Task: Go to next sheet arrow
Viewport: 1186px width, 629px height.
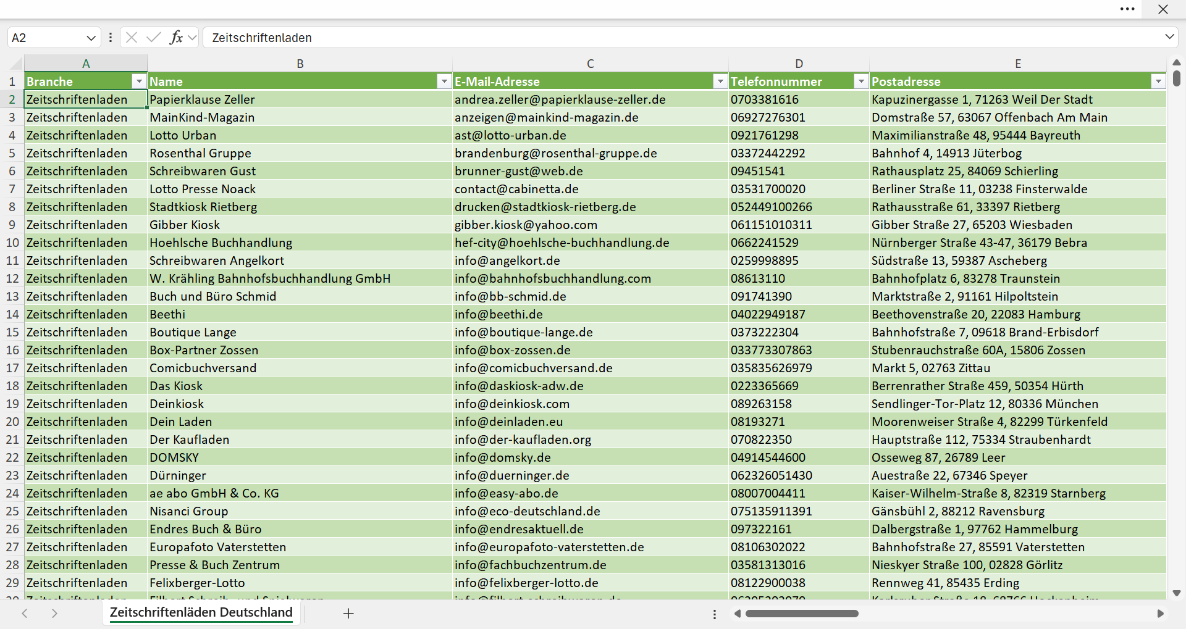Action: point(54,613)
